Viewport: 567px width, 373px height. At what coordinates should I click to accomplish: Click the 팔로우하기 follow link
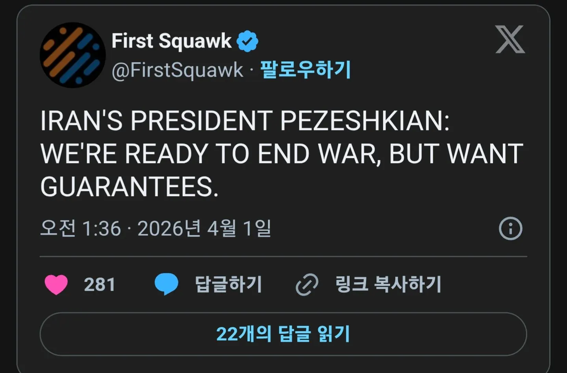click(x=306, y=70)
